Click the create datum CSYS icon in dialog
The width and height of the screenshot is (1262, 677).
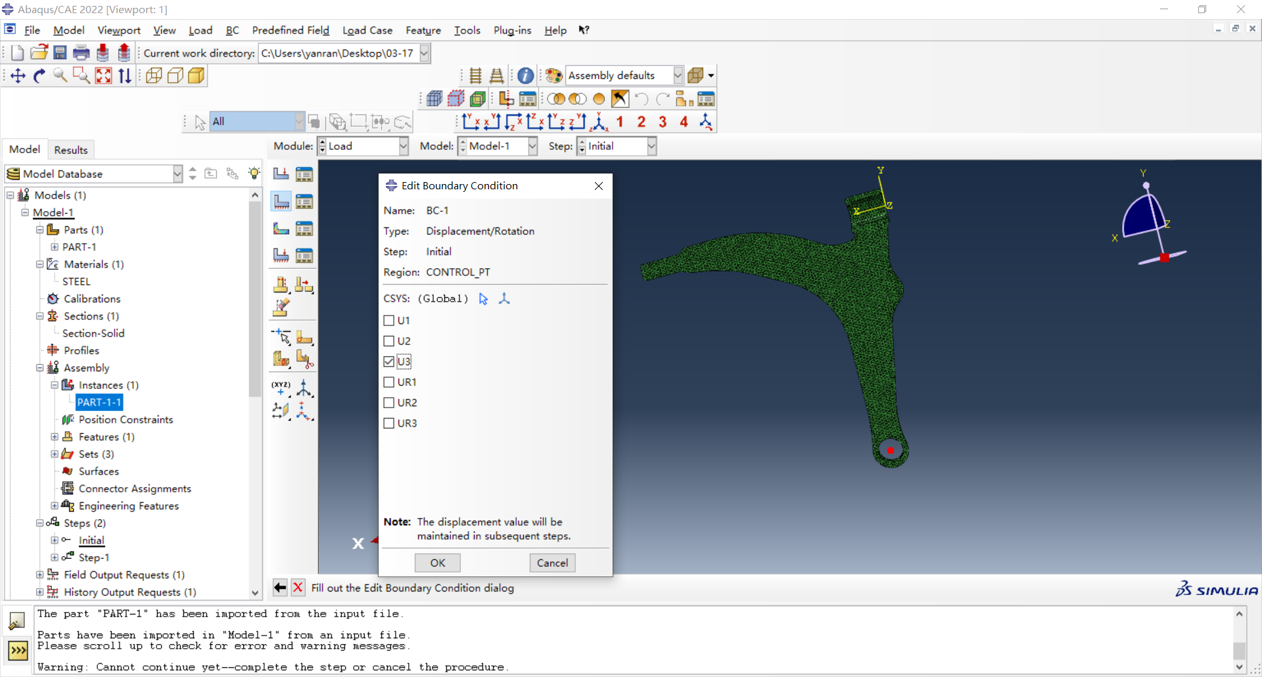tap(504, 298)
